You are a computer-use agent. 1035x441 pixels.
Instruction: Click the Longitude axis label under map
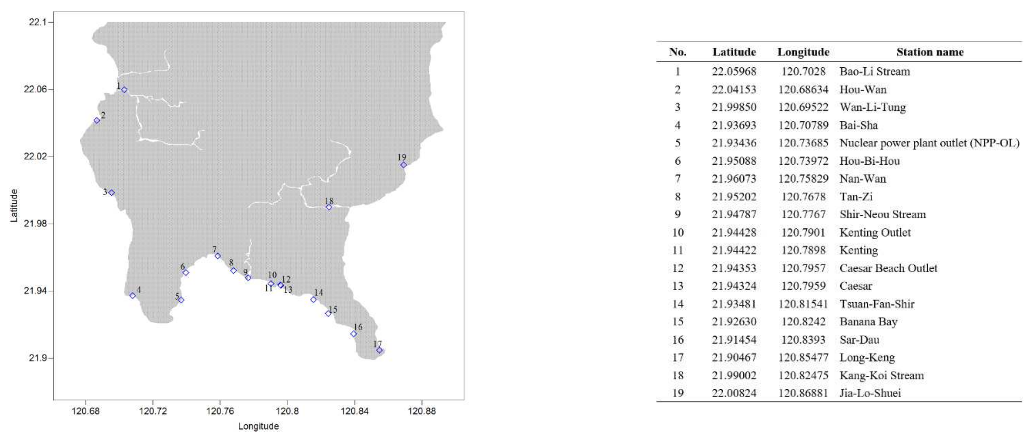coord(258,426)
